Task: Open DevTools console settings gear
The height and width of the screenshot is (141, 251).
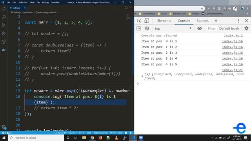Action: (x=246, y=28)
